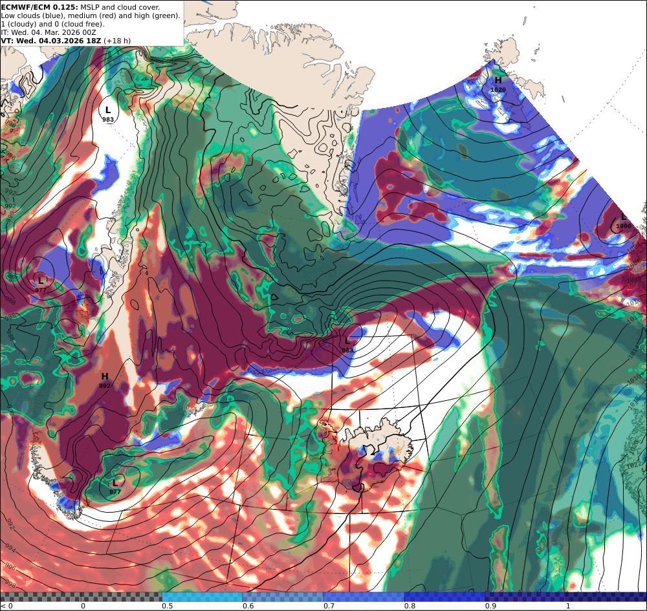This screenshot has width=647, height=611.
Task: Click the L 983 low marker north of Iceland
Action: point(347,345)
